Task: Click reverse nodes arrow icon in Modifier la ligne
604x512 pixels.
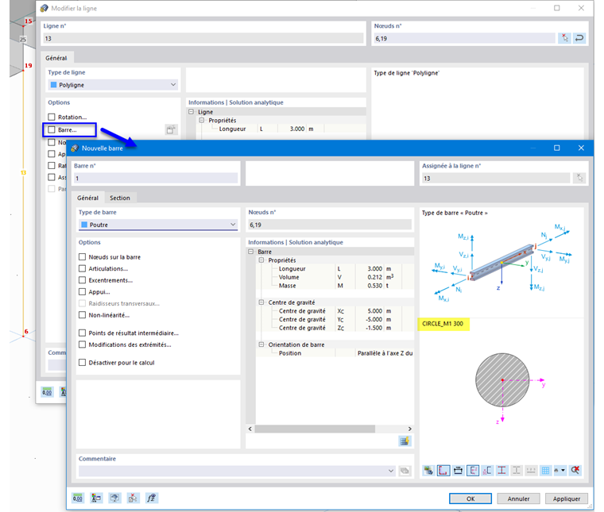Action: 579,37
